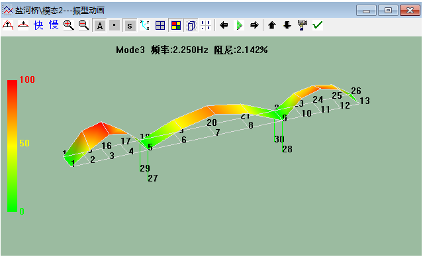Image resolution: width=423 pixels, height=257 pixels.
Task: Click the 快 faster animation button
Action: pyautogui.click(x=38, y=25)
